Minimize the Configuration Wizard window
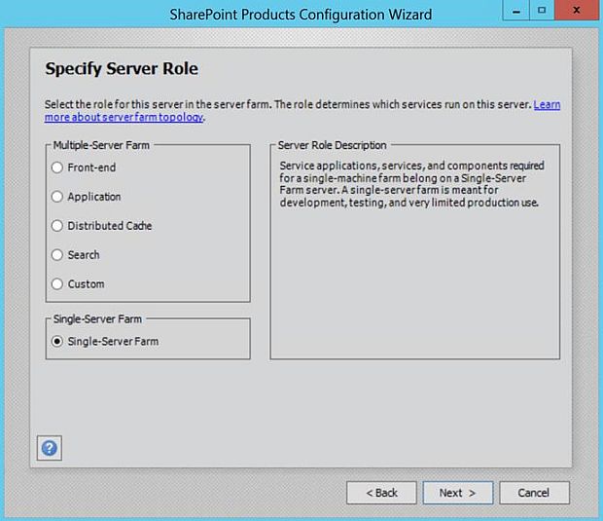This screenshot has height=521, width=603. tap(516, 11)
